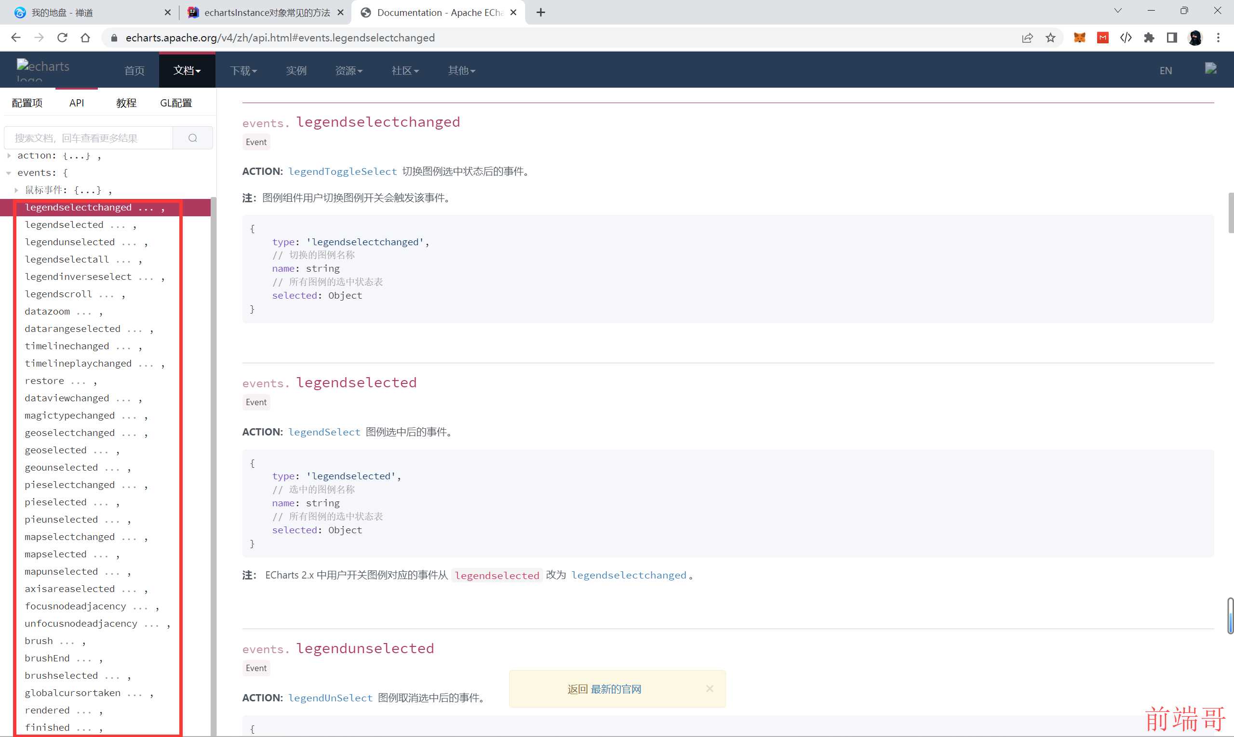1234x737 pixels.
Task: Open Chrome three-dot menu
Action: tap(1218, 38)
